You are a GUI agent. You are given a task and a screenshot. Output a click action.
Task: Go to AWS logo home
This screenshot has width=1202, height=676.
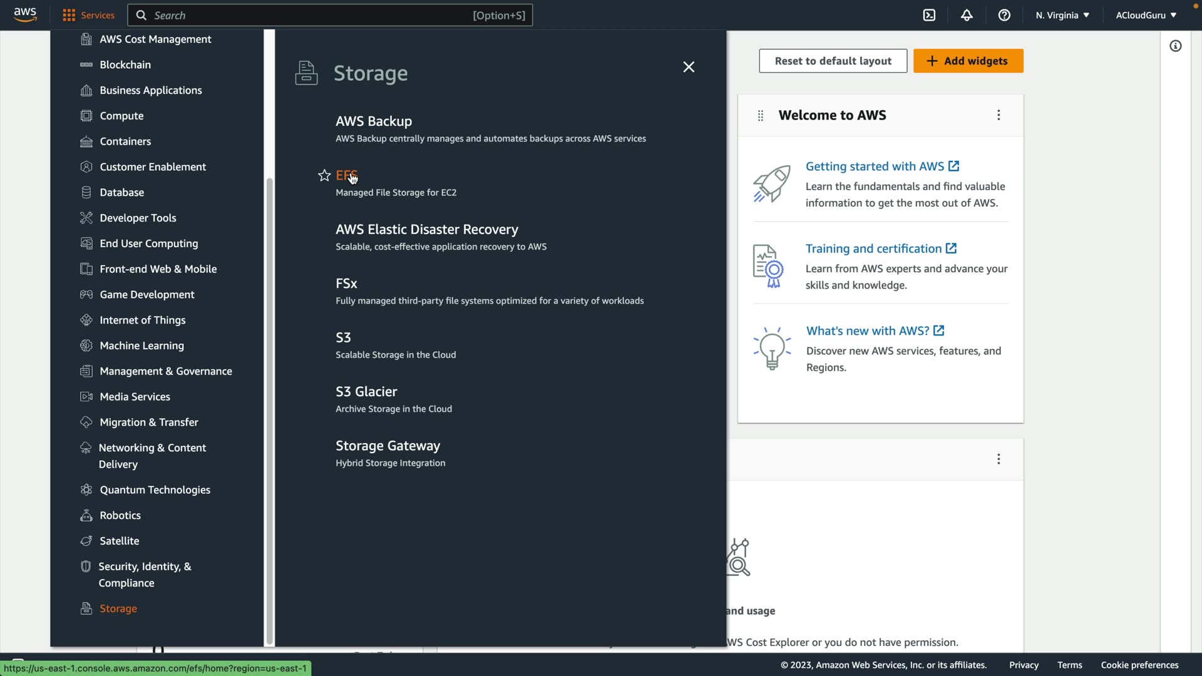[x=25, y=14]
